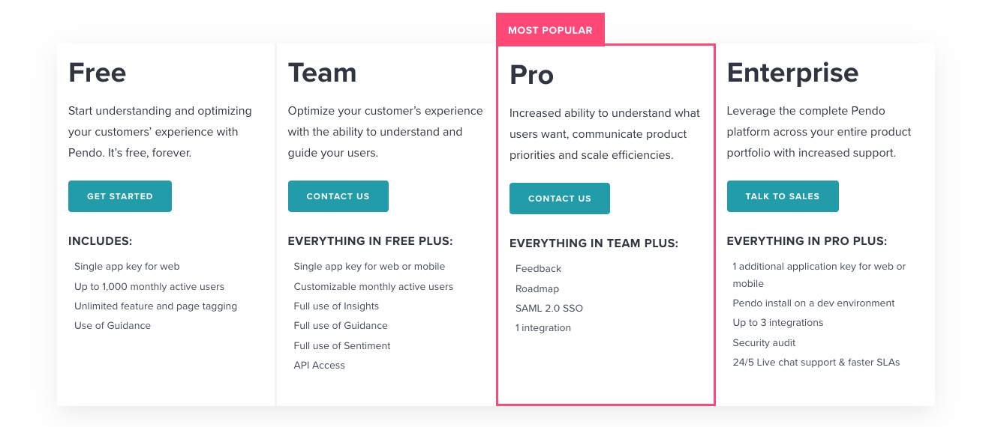Click the Pro plan heading
The height and width of the screenshot is (427, 1007).
[x=532, y=75]
